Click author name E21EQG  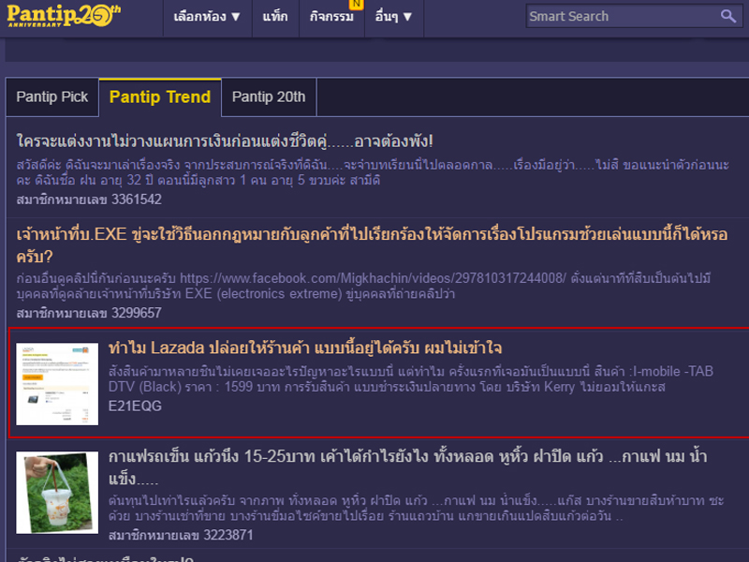pyautogui.click(x=135, y=406)
